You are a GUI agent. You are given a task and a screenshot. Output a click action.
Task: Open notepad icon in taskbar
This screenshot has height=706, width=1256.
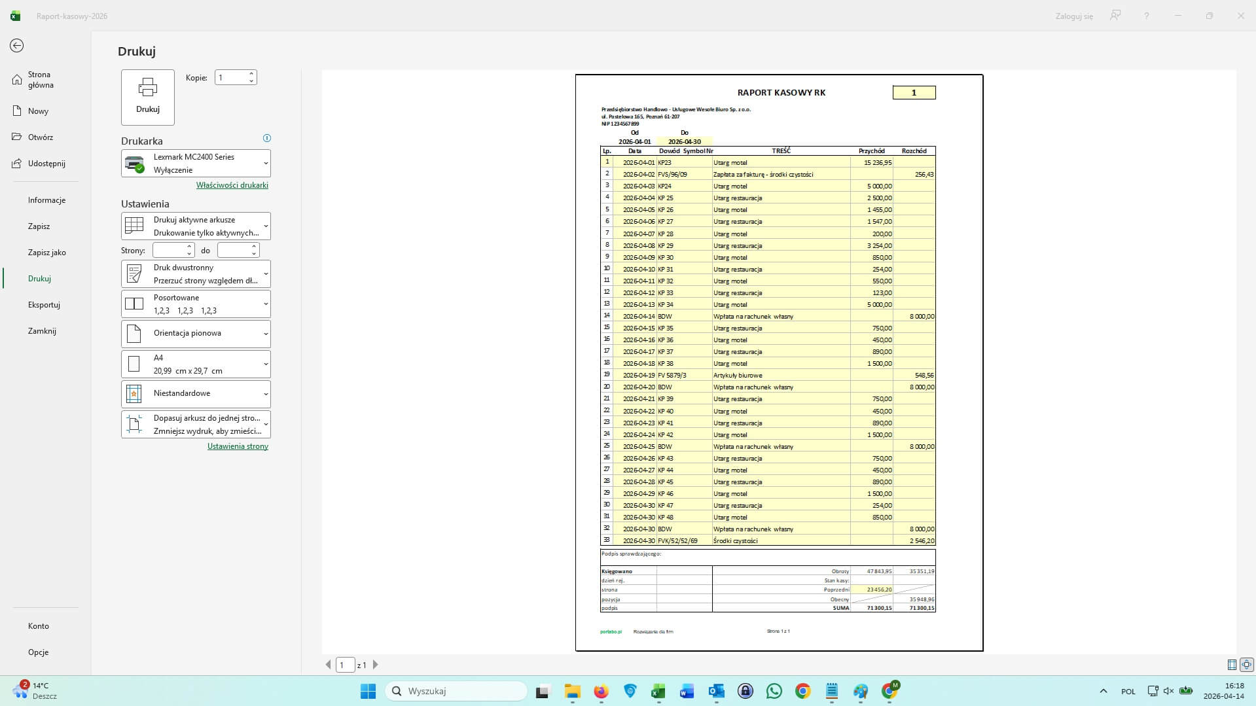(x=832, y=691)
